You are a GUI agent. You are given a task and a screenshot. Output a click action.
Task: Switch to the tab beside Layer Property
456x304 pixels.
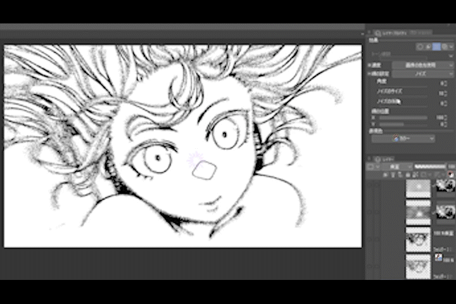(421, 33)
